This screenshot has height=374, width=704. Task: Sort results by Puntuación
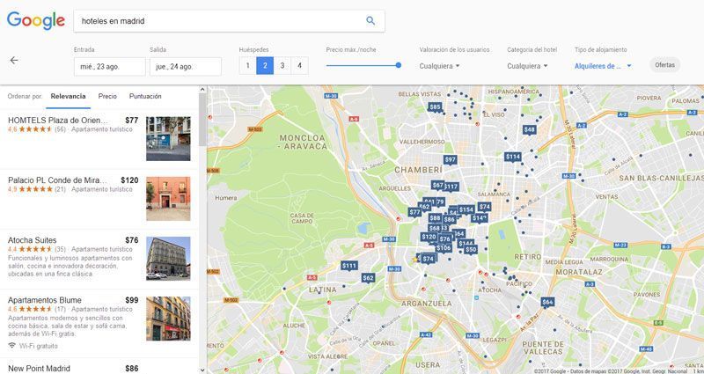point(145,96)
